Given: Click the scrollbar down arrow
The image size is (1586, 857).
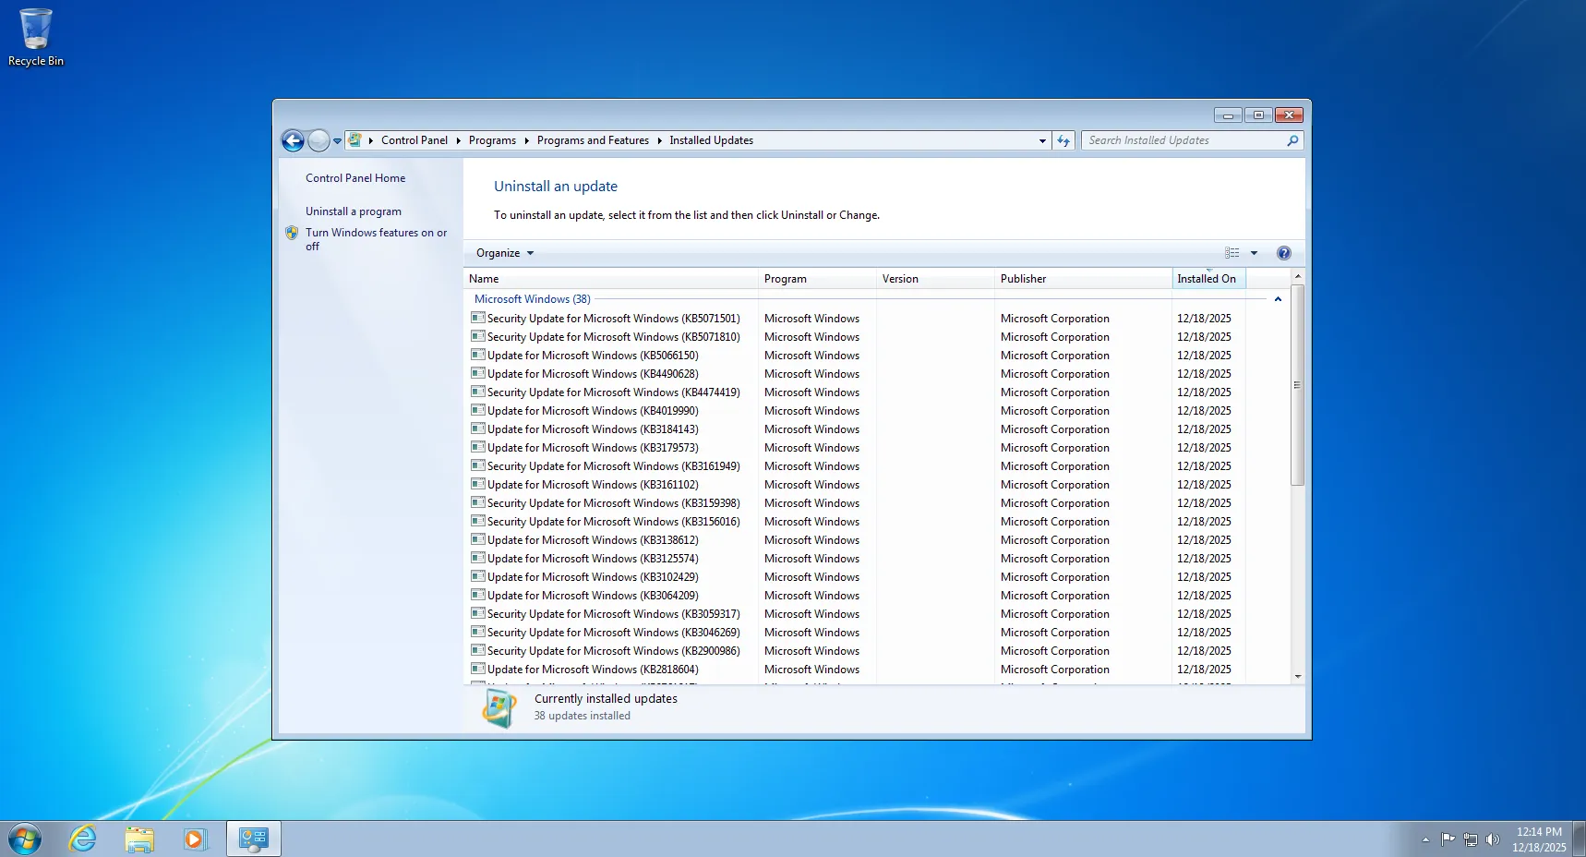Looking at the screenshot, I should click(1297, 677).
